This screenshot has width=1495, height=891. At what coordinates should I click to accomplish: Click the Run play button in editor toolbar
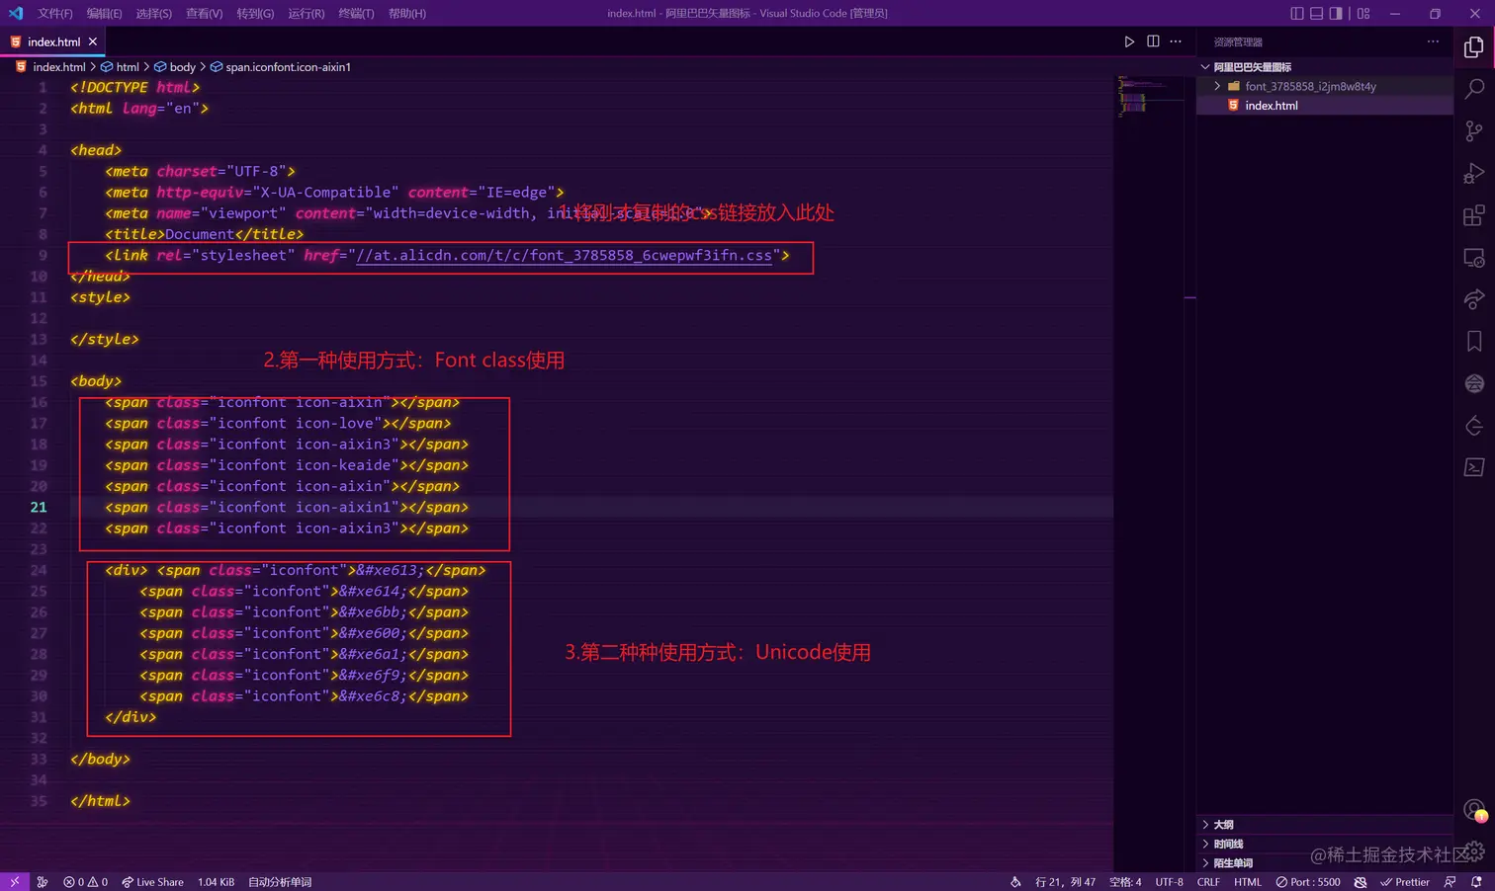click(1129, 41)
